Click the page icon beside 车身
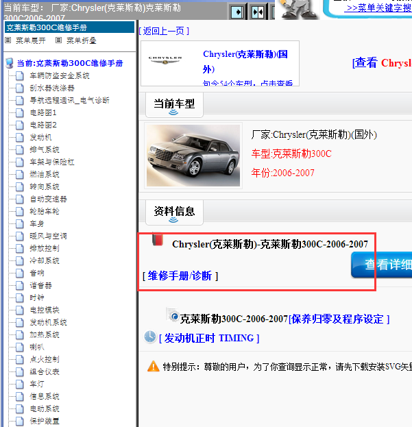 (20, 223)
